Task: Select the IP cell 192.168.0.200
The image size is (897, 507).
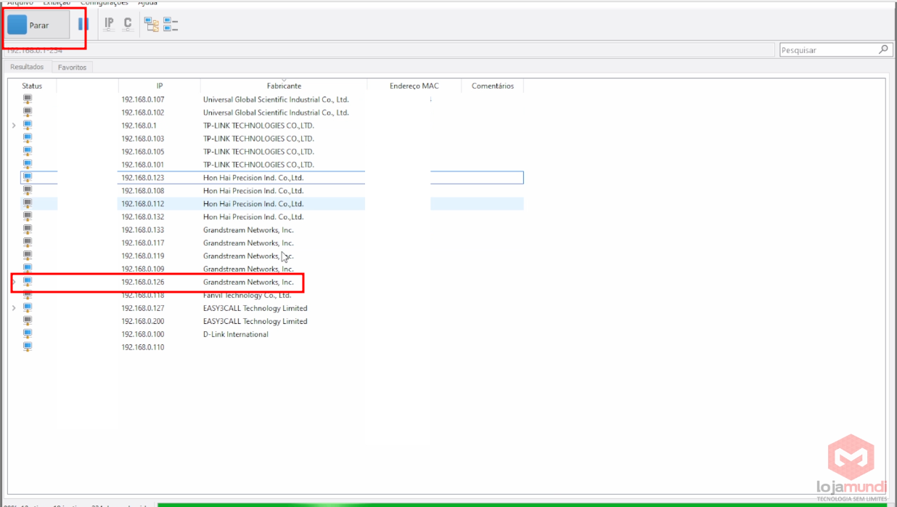Action: [143, 321]
